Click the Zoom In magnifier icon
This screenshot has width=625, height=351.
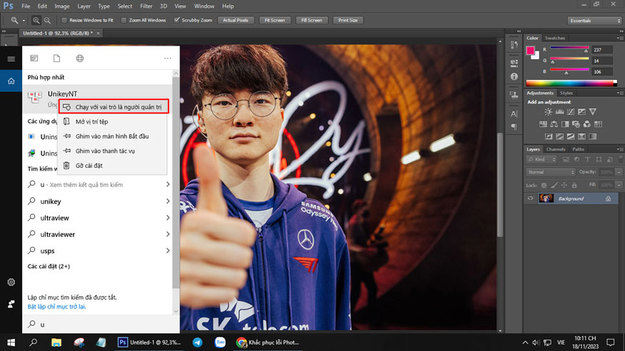36,20
